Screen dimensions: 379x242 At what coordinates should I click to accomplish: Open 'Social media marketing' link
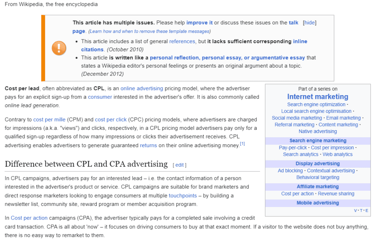coord(297,118)
